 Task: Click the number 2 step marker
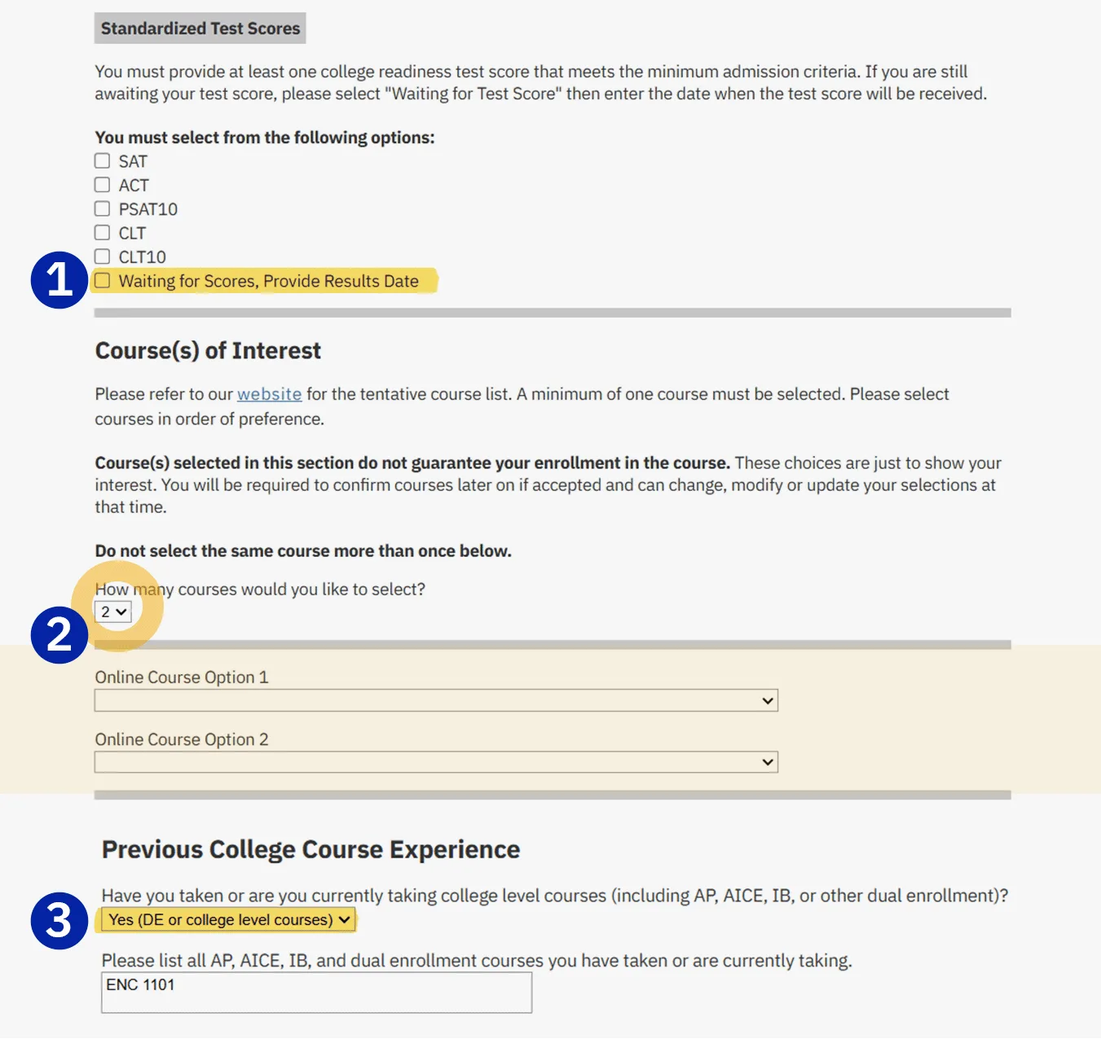tap(59, 635)
